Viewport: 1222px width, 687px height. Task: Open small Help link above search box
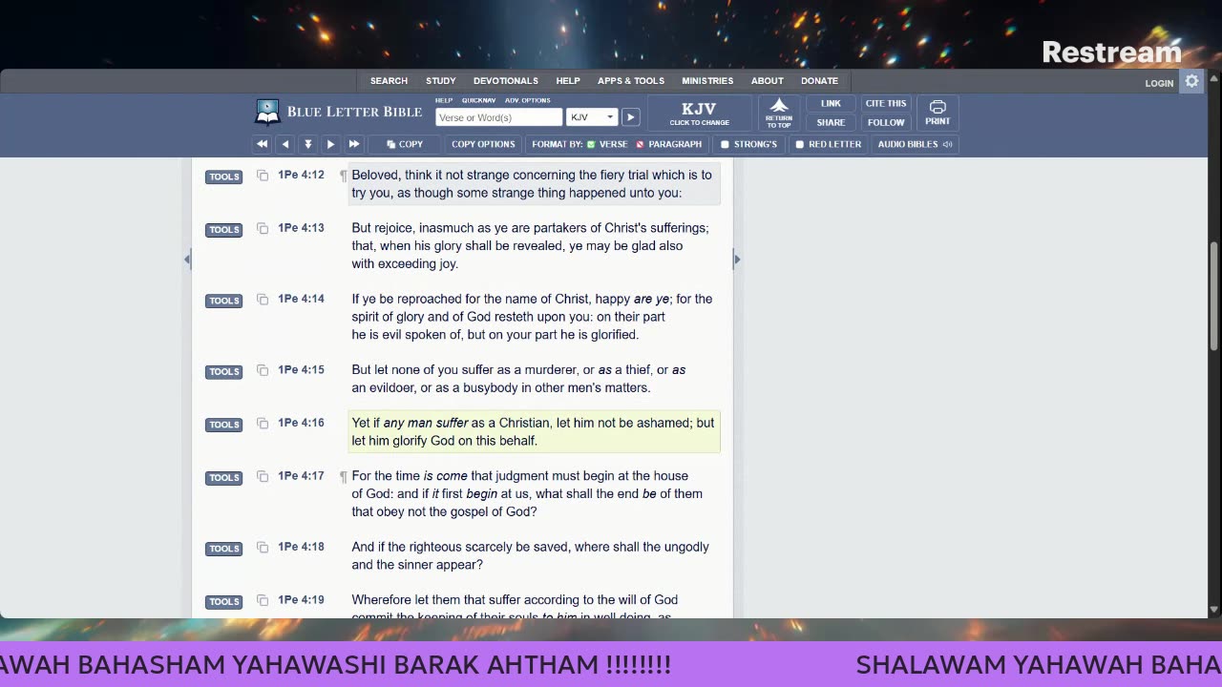(x=444, y=100)
